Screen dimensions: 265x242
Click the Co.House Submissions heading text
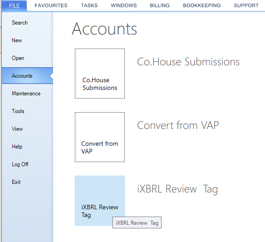[x=188, y=62]
